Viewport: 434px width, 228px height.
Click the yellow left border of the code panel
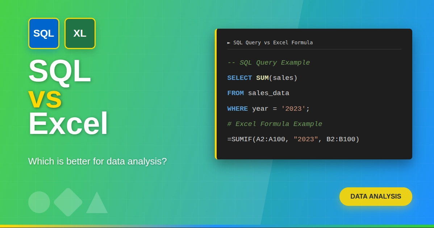(216, 94)
